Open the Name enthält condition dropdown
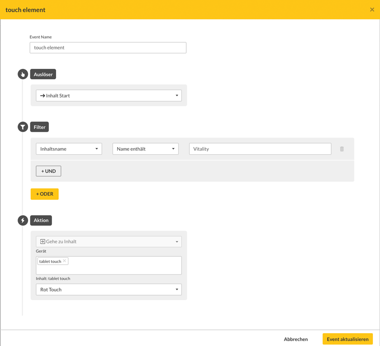 (145, 149)
